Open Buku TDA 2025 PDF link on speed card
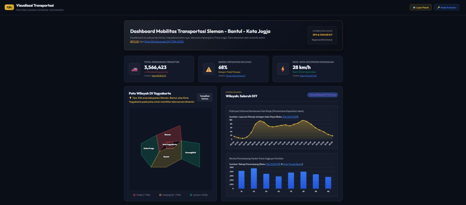Image resolution: width=466 pixels, height=205 pixels. tap(308, 76)
